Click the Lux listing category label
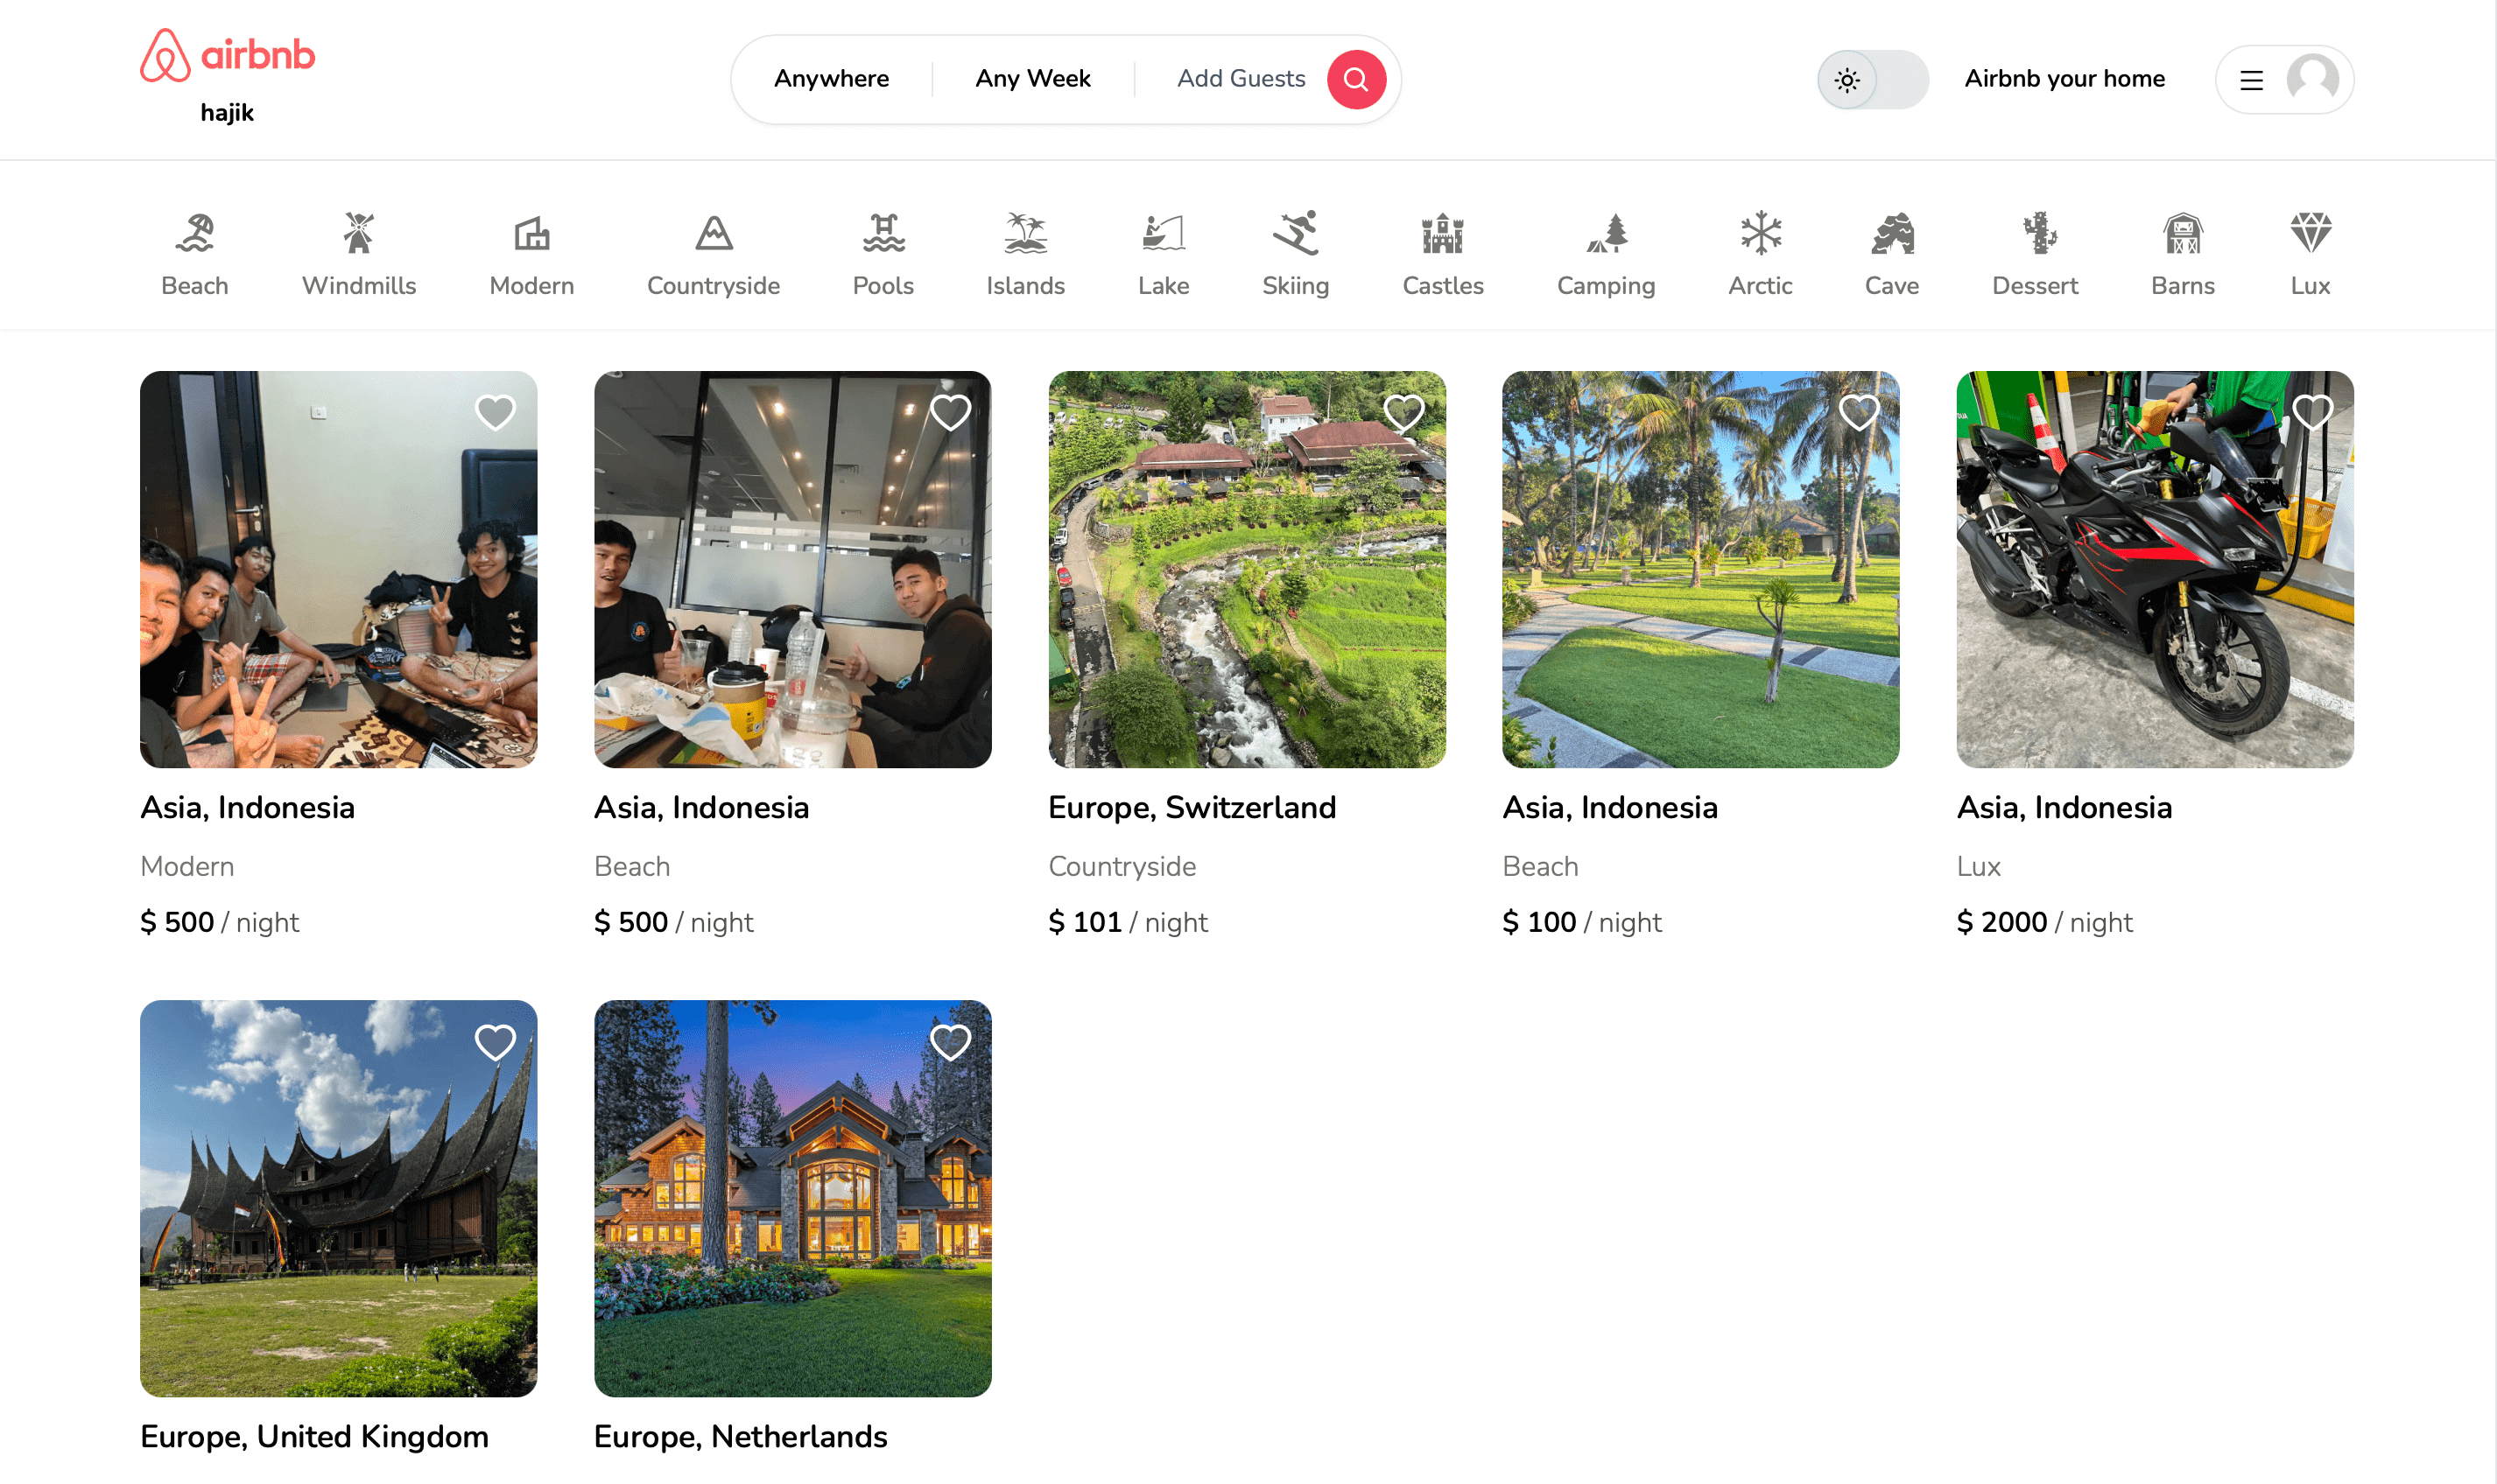 pyautogui.click(x=1978, y=866)
